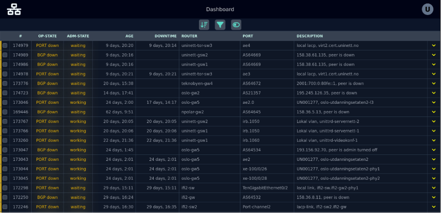The width and height of the screenshot is (441, 213).
Task: Select checkbox for incident 174979
Action: (x=5, y=46)
